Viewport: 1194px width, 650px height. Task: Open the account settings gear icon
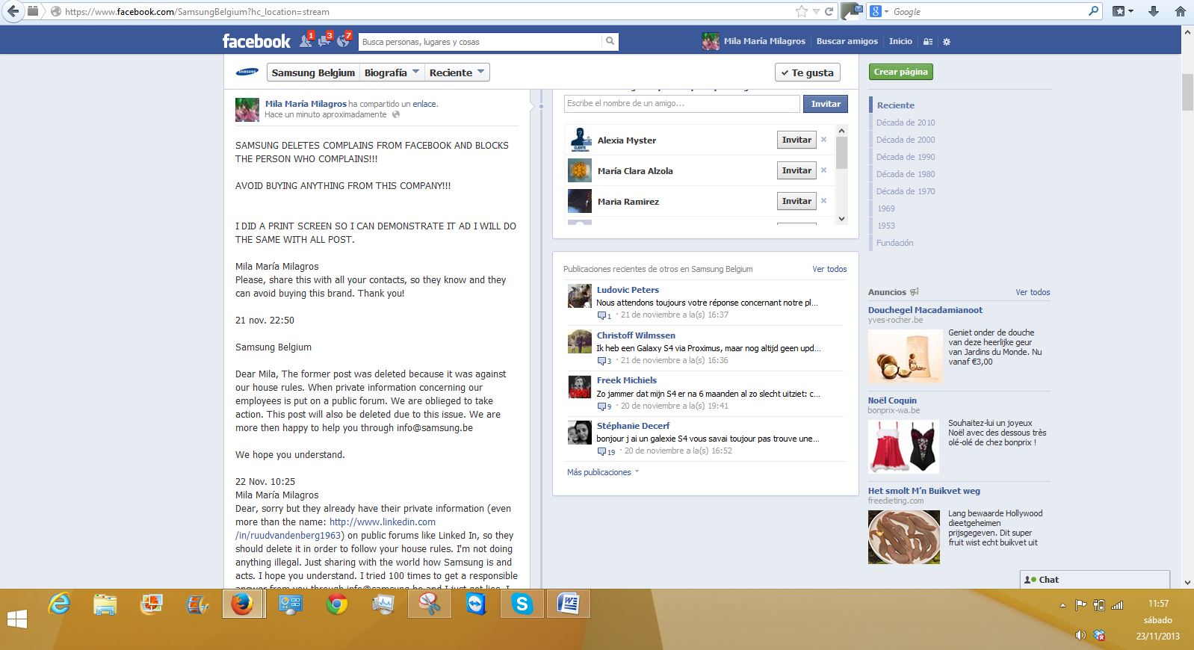click(x=947, y=42)
